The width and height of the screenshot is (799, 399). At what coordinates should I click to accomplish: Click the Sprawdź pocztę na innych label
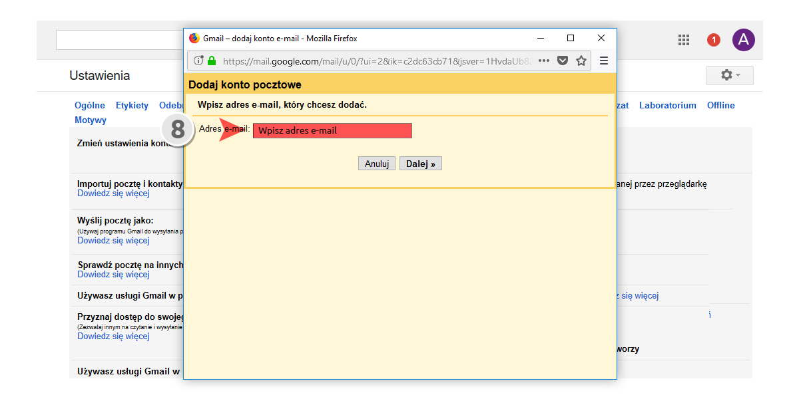(x=131, y=265)
